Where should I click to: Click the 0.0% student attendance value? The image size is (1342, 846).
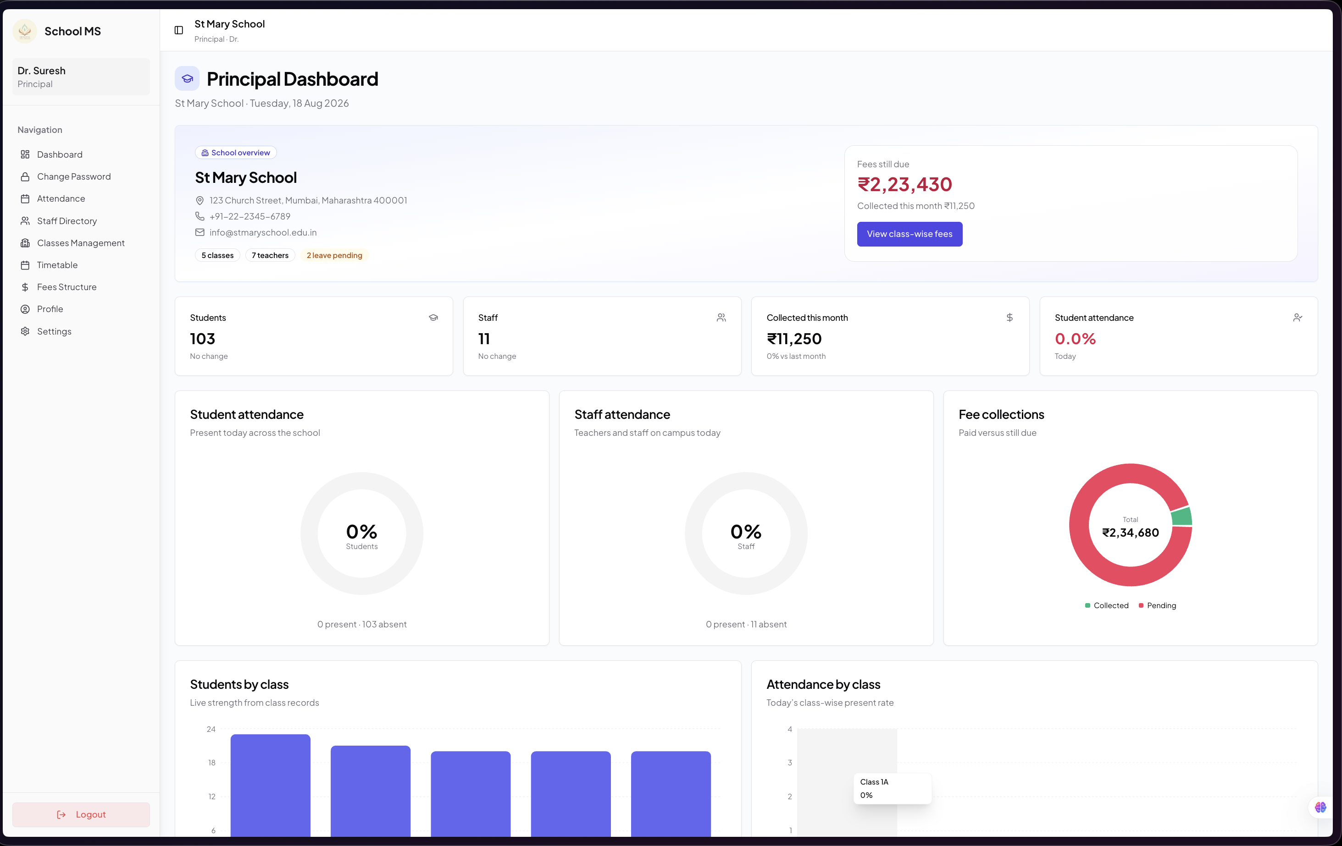click(1075, 339)
